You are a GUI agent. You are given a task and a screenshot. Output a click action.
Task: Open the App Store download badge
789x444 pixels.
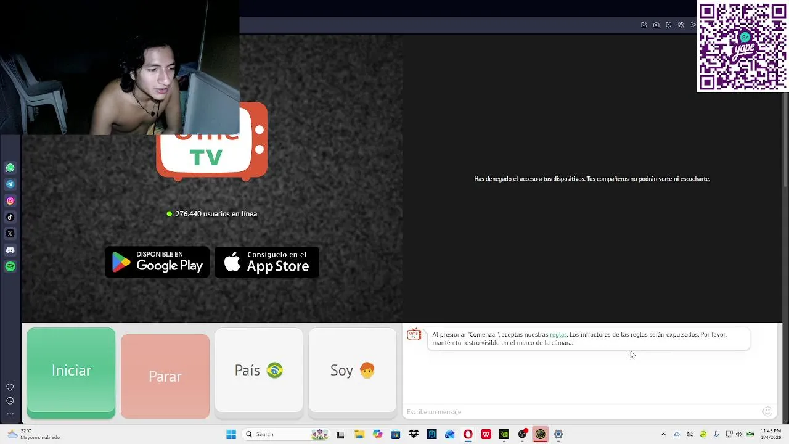[x=267, y=262]
